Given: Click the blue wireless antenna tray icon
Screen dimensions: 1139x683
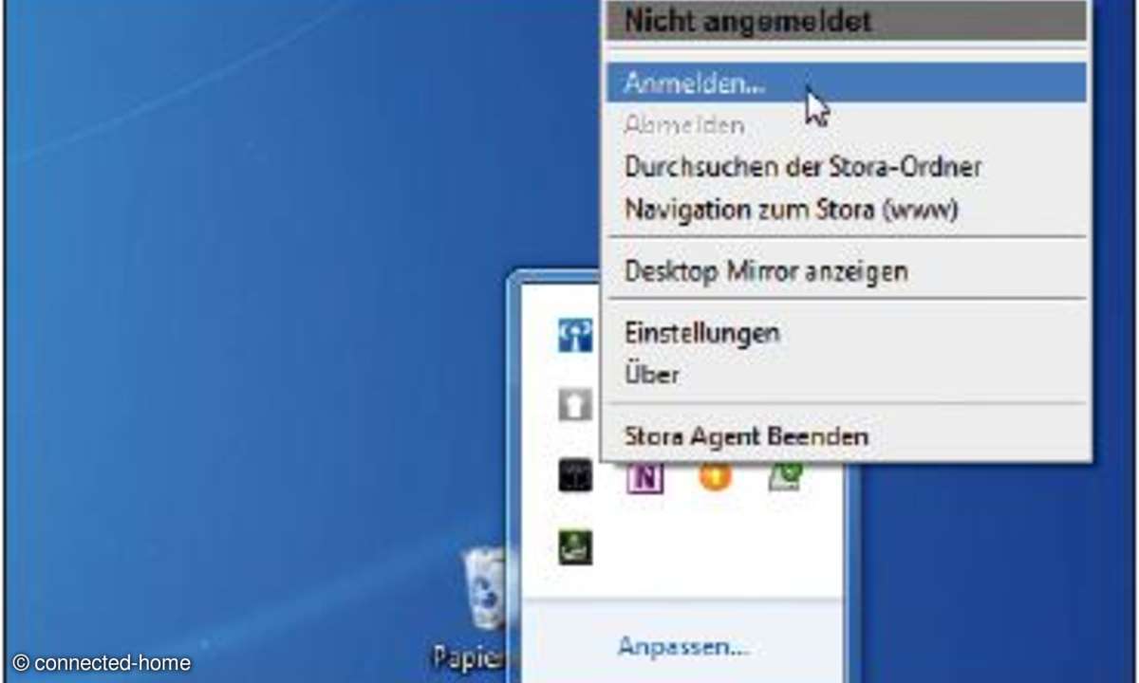Looking at the screenshot, I should pos(575,334).
